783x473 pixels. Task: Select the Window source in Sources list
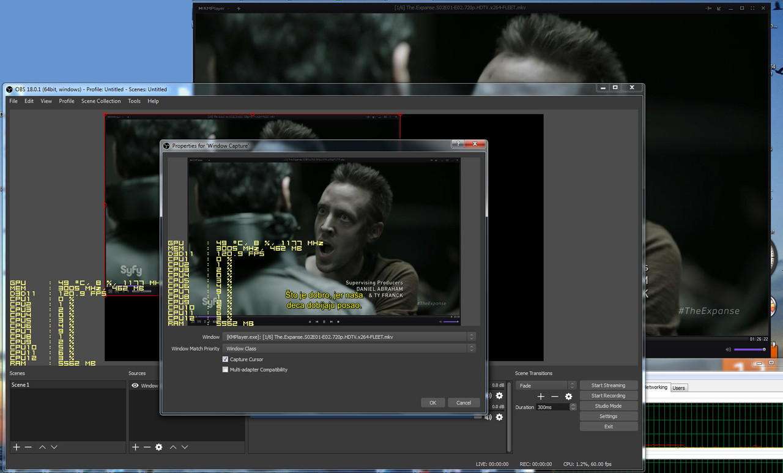point(146,385)
